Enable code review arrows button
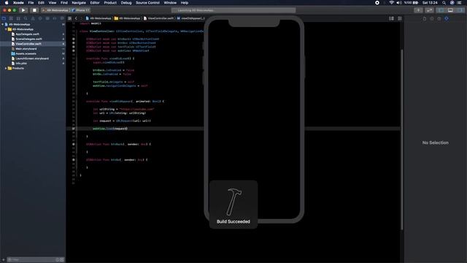 point(429,10)
